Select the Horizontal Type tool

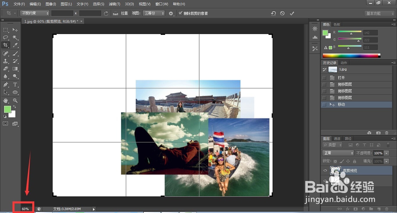click(15, 84)
